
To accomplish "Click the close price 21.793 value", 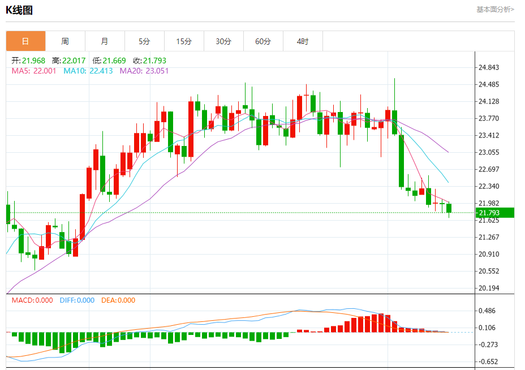I will (x=154, y=61).
